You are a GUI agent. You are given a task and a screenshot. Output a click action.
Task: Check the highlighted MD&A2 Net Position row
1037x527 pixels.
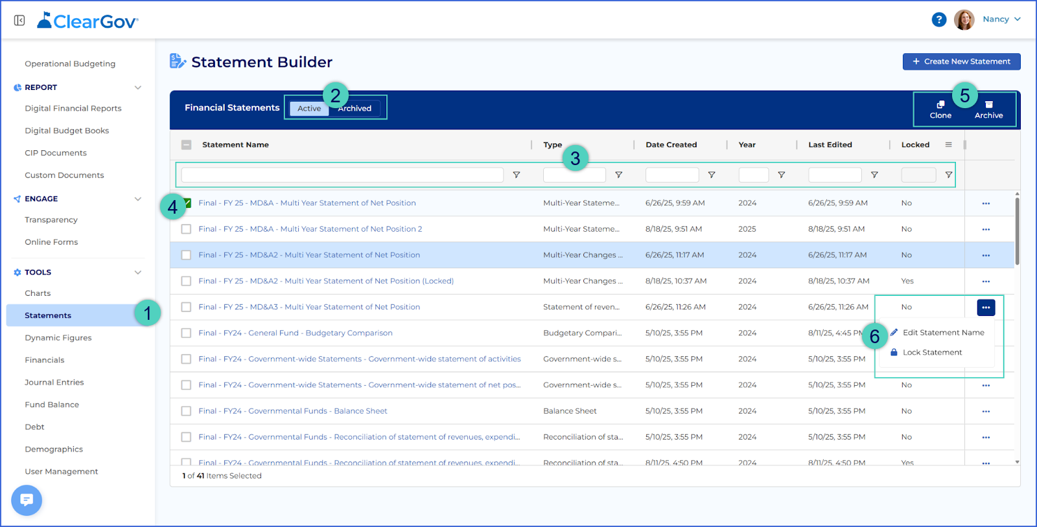tap(186, 255)
